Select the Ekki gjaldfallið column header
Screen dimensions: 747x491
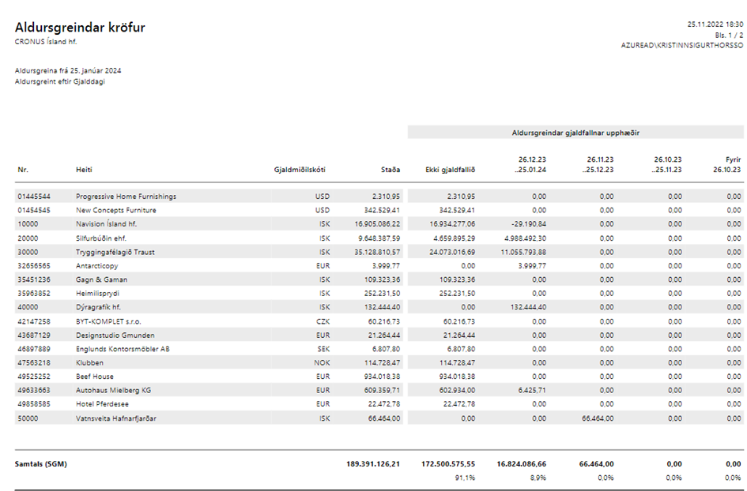[x=450, y=170]
